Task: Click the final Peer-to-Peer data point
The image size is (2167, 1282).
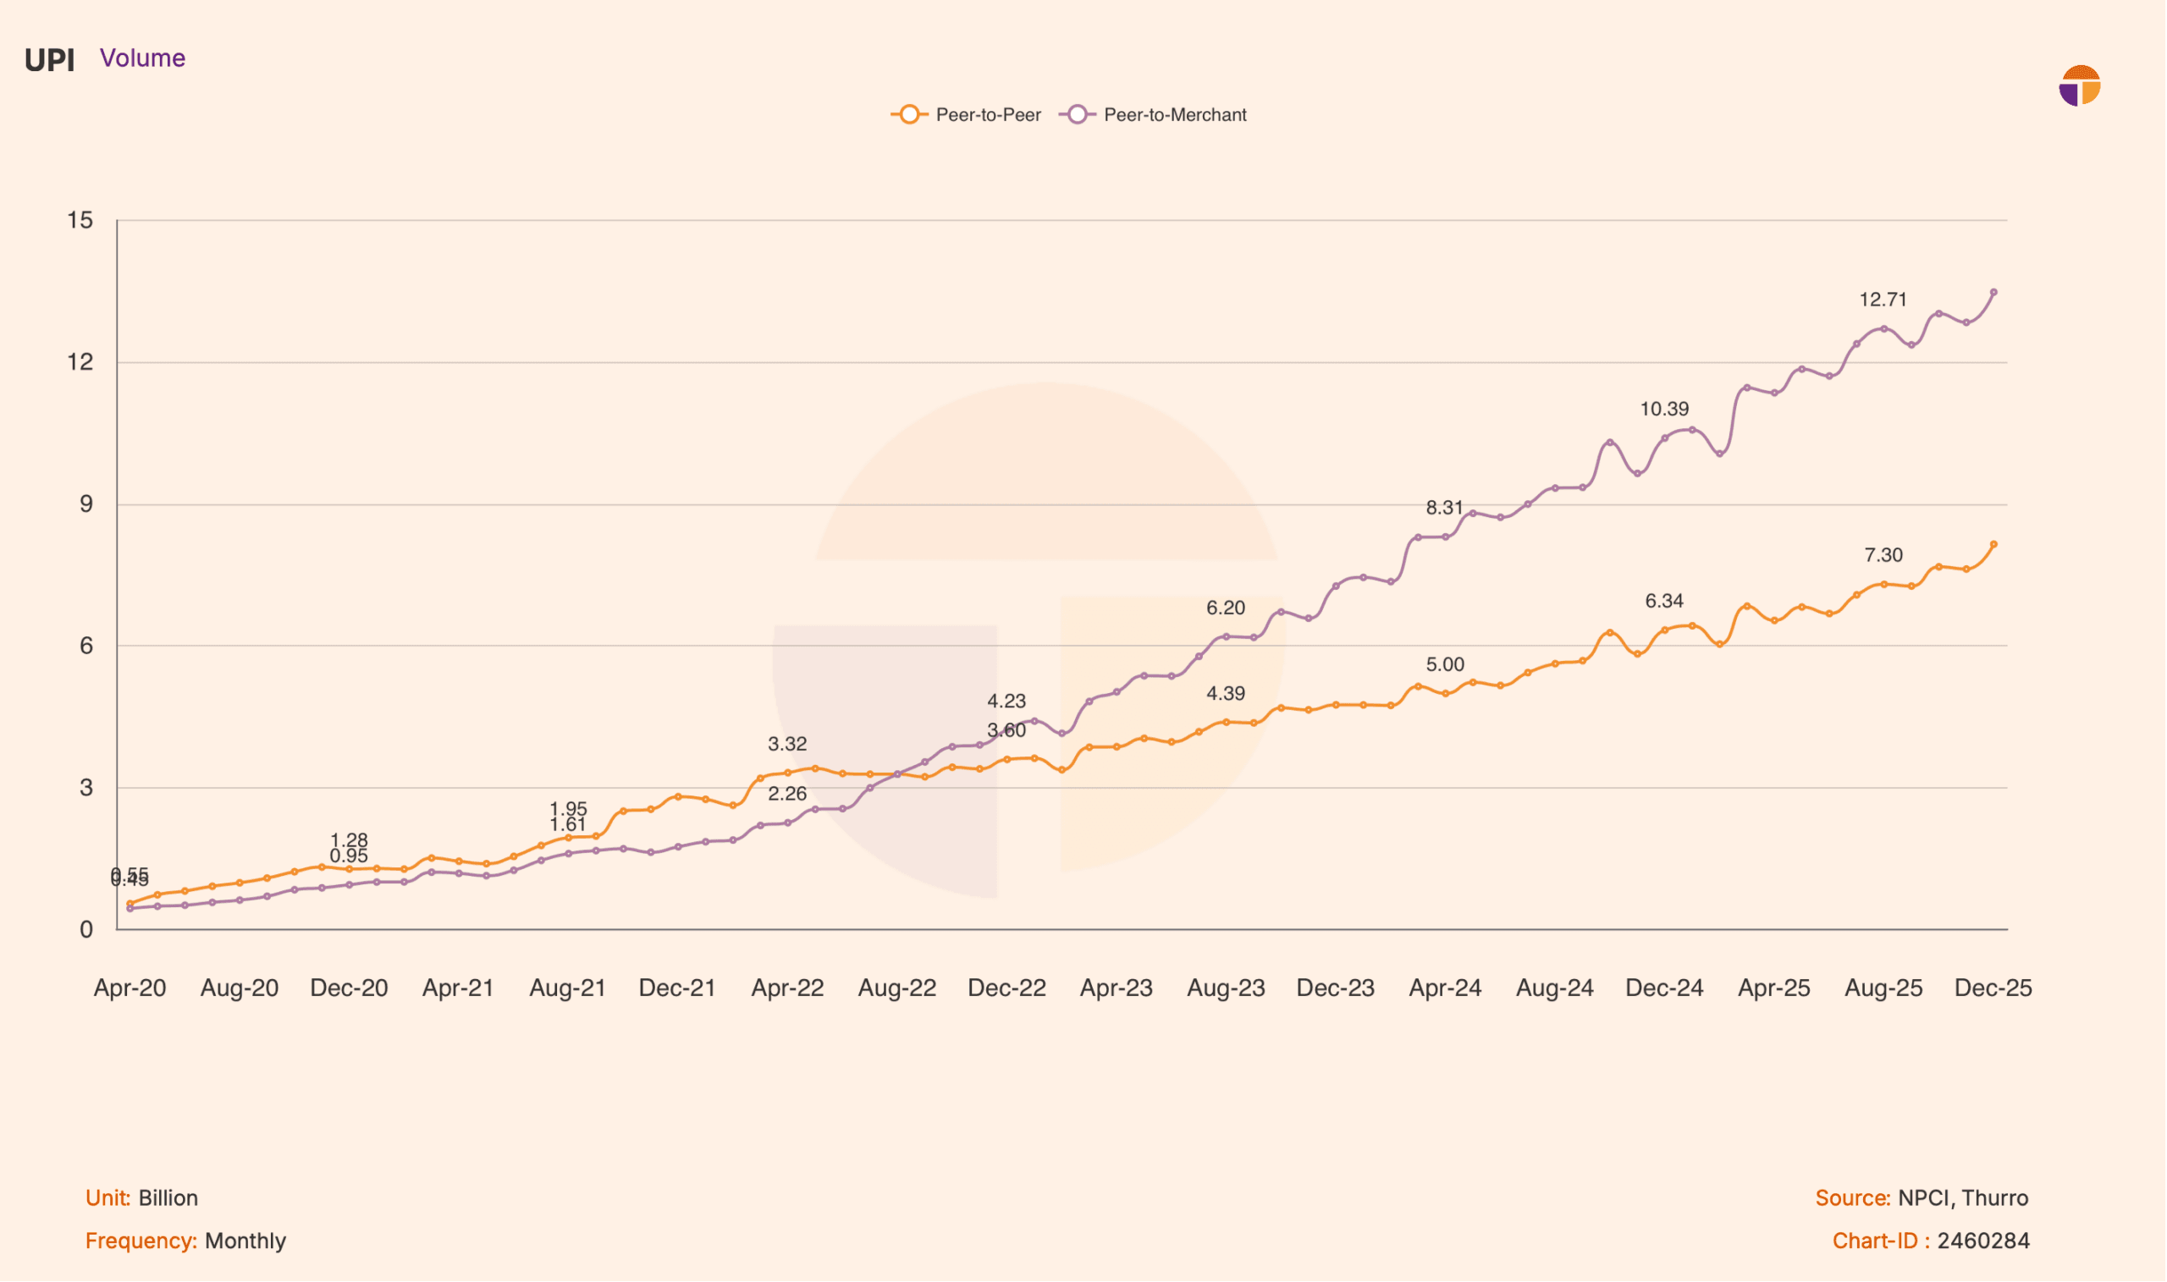Action: click(x=1993, y=545)
